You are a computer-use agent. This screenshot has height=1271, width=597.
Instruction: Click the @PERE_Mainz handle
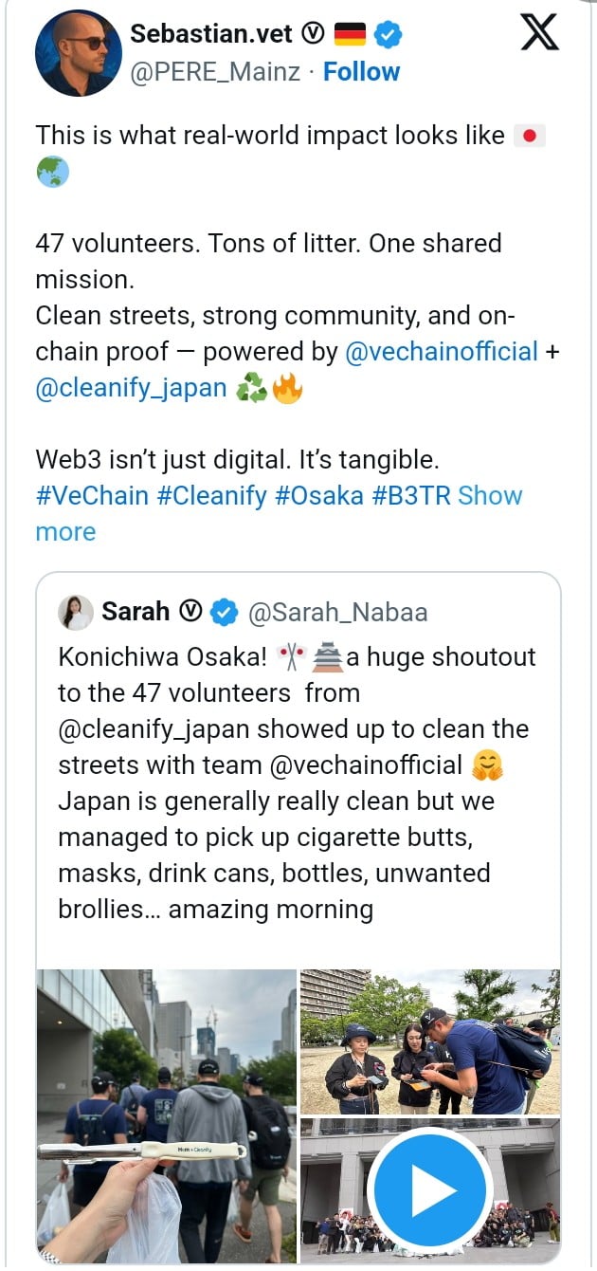[217, 72]
